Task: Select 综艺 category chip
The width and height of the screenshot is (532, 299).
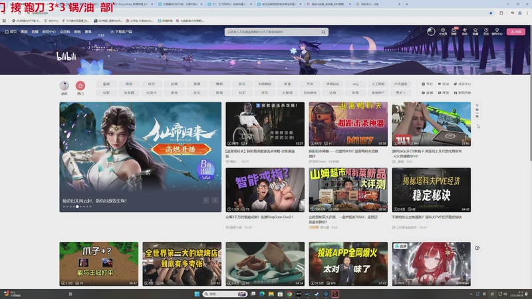Action: pyautogui.click(x=152, y=84)
